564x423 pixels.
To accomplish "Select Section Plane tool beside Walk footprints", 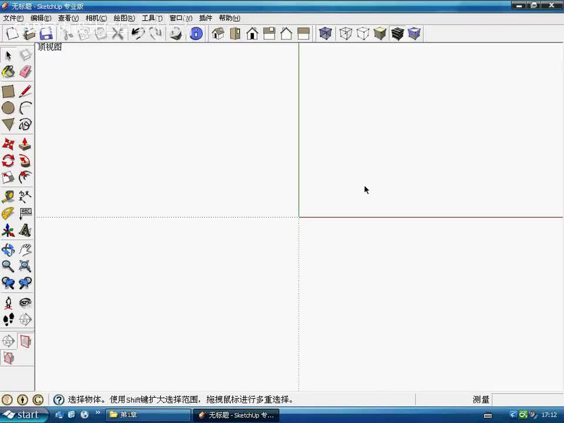I will pos(25,320).
